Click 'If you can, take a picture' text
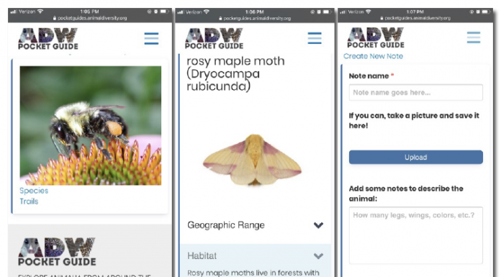The image size is (501, 277). pyautogui.click(x=394, y=116)
